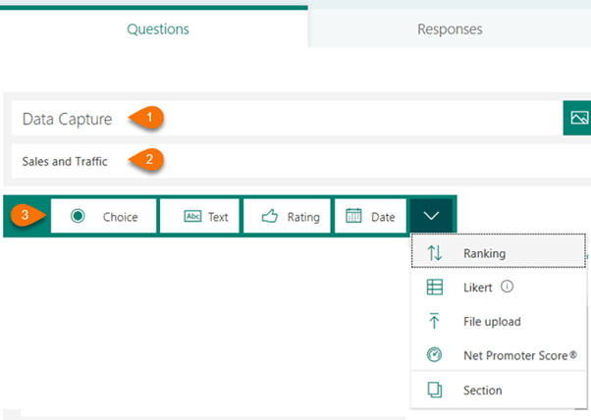
Task: Click the Data Capture title field
Action: (288, 119)
